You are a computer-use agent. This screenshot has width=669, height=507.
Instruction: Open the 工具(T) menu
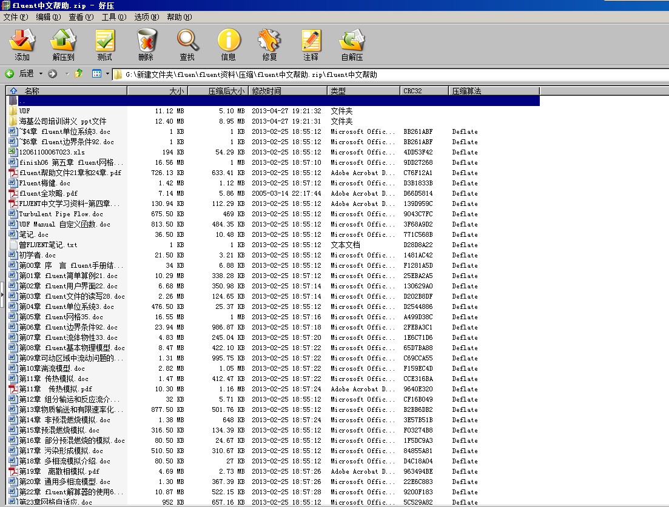pyautogui.click(x=113, y=17)
